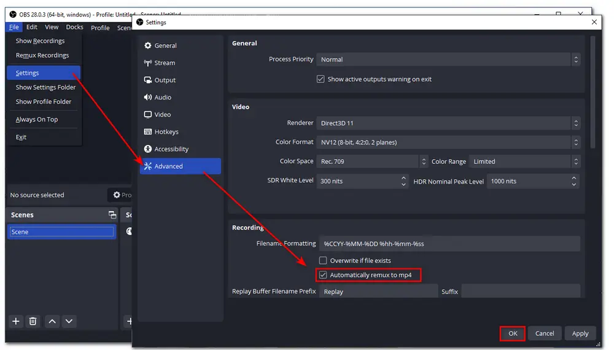Click the General gear icon in sidebar
Viewport: 614px width, 350px height.
click(x=147, y=45)
